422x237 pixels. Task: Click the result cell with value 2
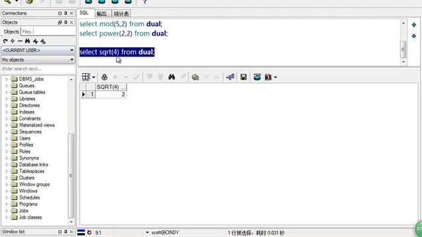pos(111,94)
